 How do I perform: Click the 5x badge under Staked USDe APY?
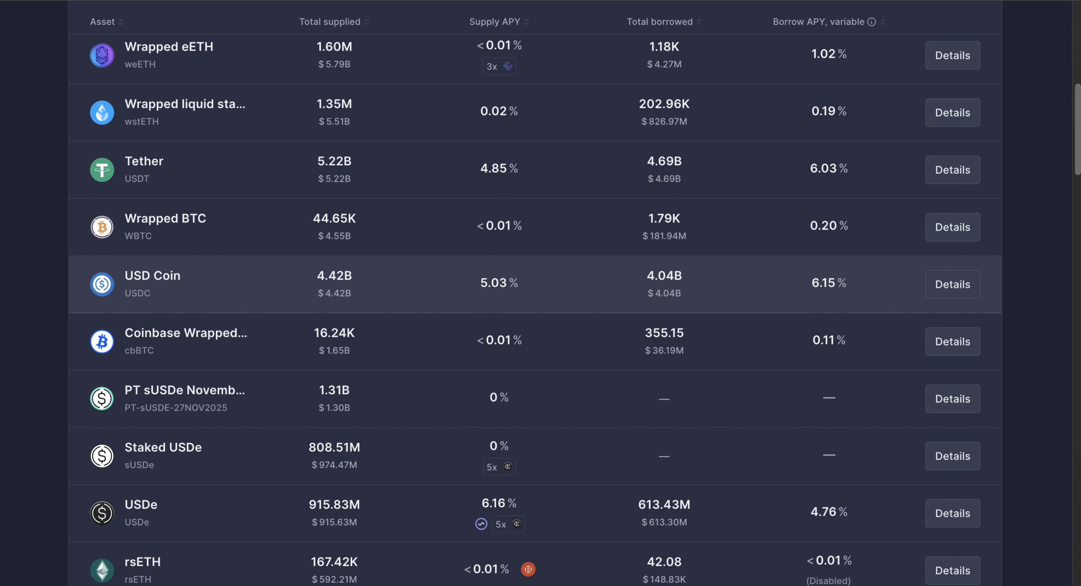coord(499,467)
